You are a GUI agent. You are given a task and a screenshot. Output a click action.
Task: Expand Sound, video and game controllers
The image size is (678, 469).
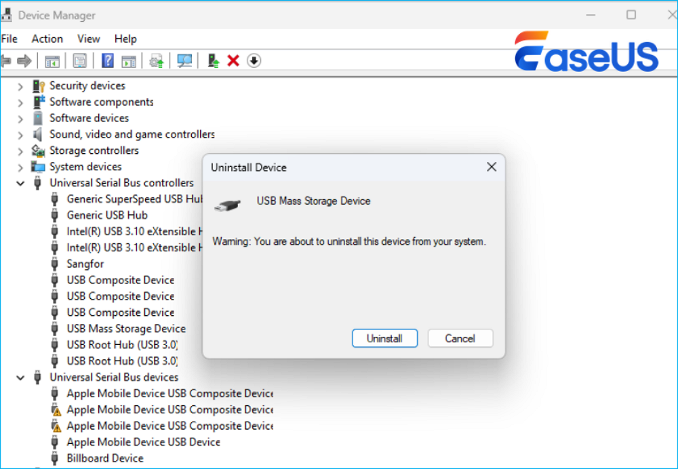tap(20, 135)
